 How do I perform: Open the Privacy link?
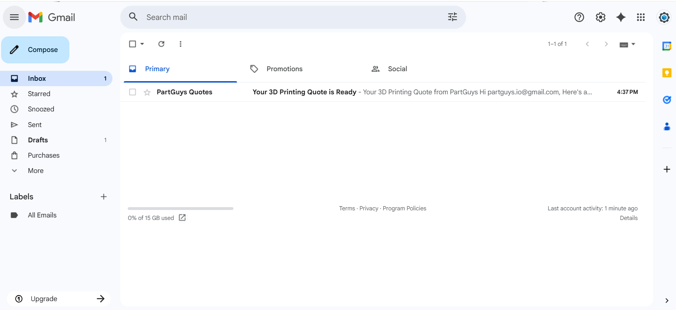[x=369, y=208]
